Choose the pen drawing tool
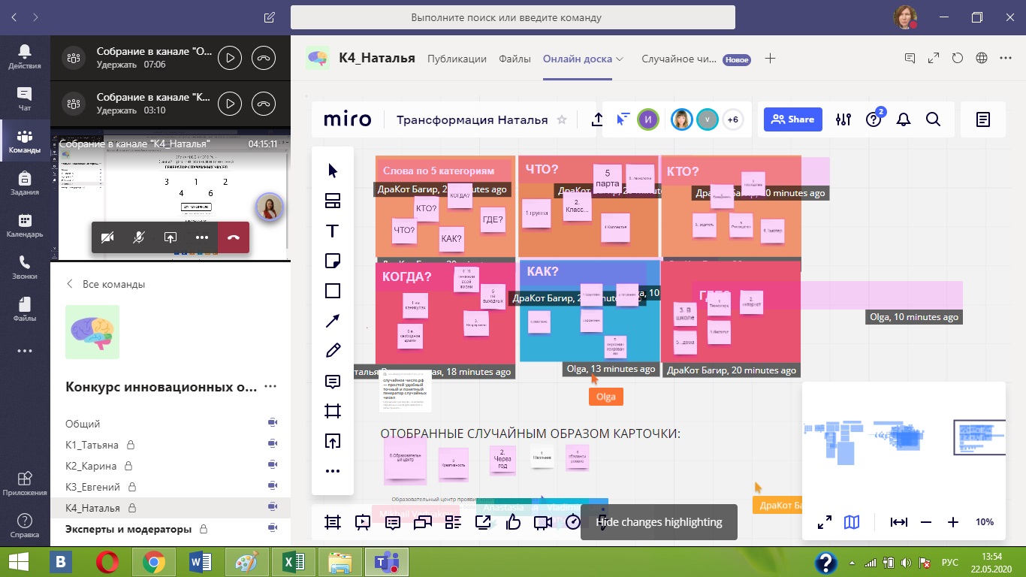Screen dimensions: 1026x577 pos(333,351)
